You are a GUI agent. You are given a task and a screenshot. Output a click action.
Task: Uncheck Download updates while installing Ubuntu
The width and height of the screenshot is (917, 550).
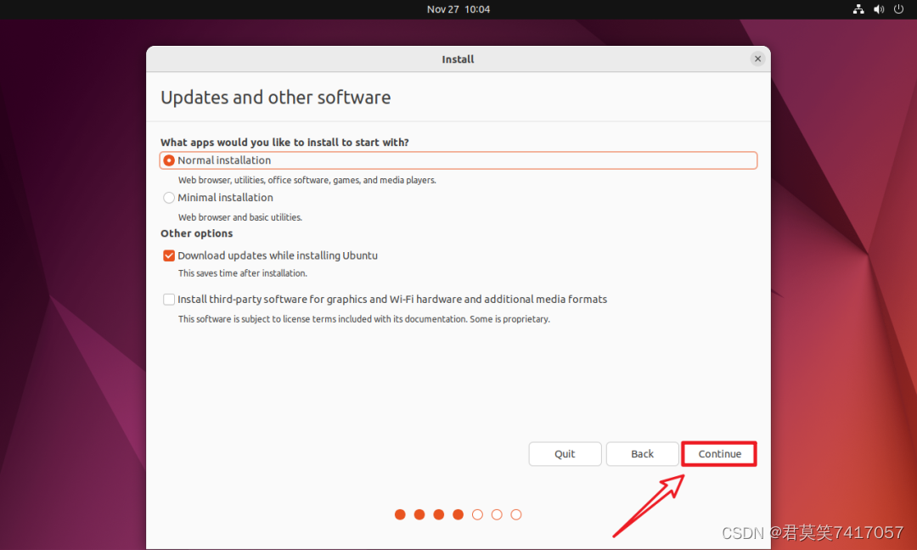(169, 255)
